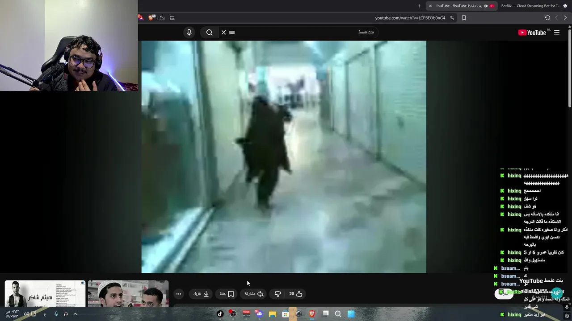Open the thumbnail of the two men
Image resolution: width=572 pixels, height=321 pixels.
(x=128, y=293)
